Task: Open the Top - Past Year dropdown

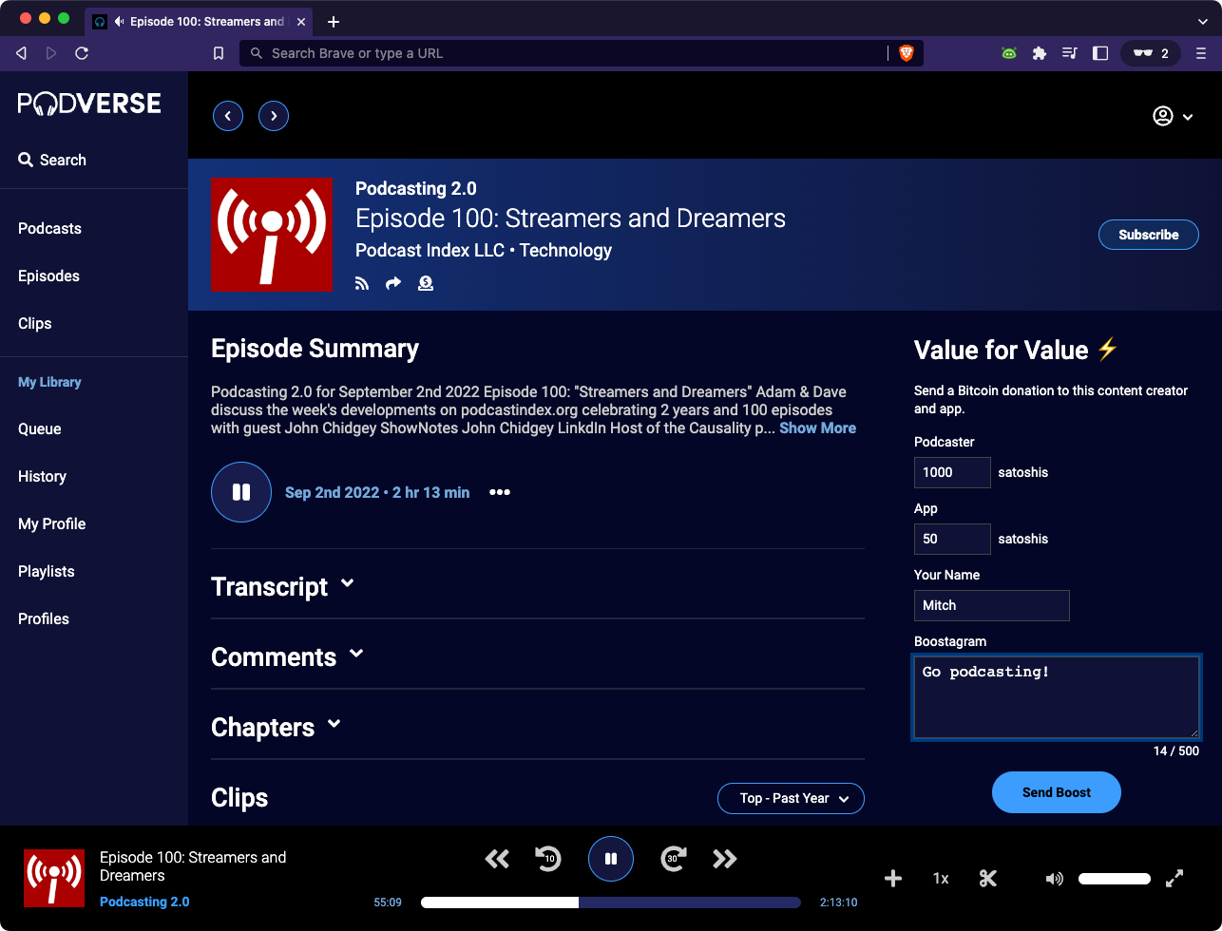Action: (x=791, y=798)
